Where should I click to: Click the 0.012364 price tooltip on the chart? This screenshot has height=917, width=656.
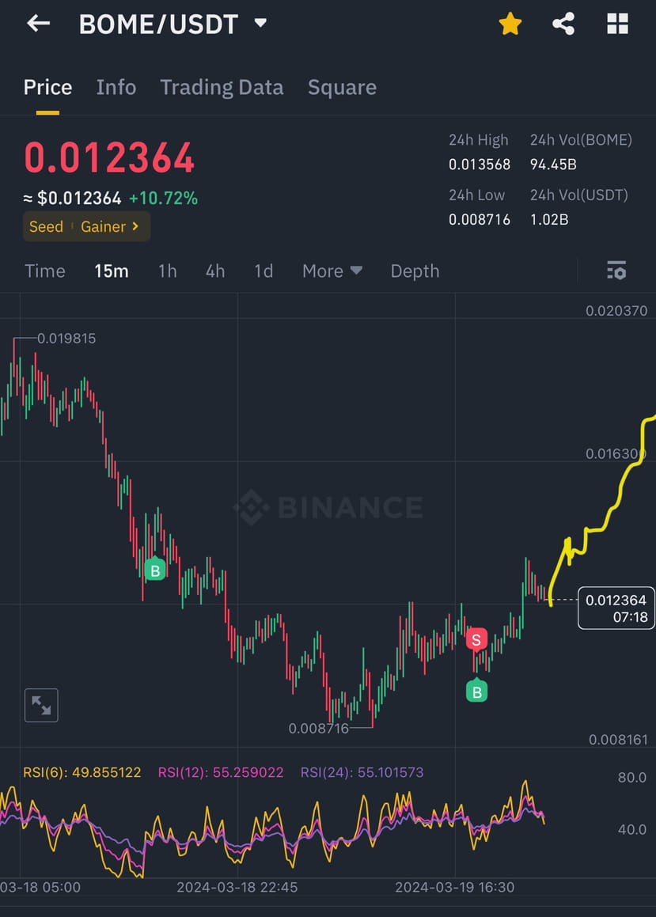coord(616,608)
